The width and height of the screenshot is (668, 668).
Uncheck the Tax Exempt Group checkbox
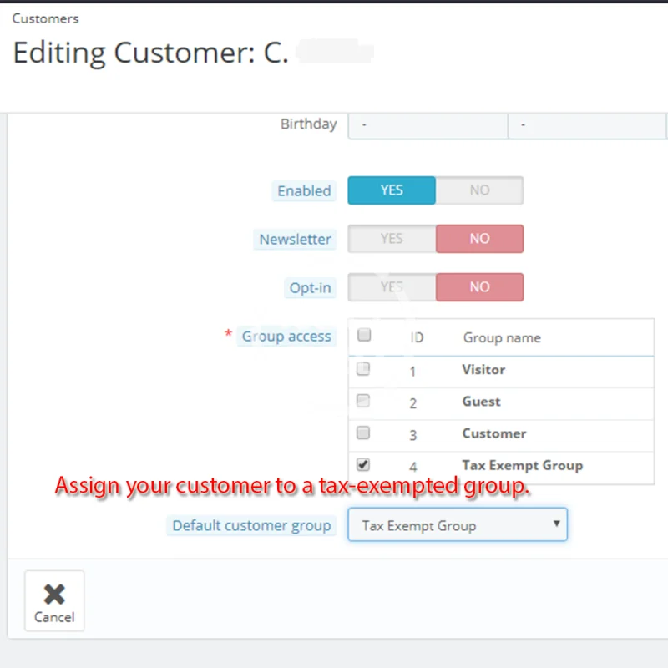pyautogui.click(x=363, y=465)
